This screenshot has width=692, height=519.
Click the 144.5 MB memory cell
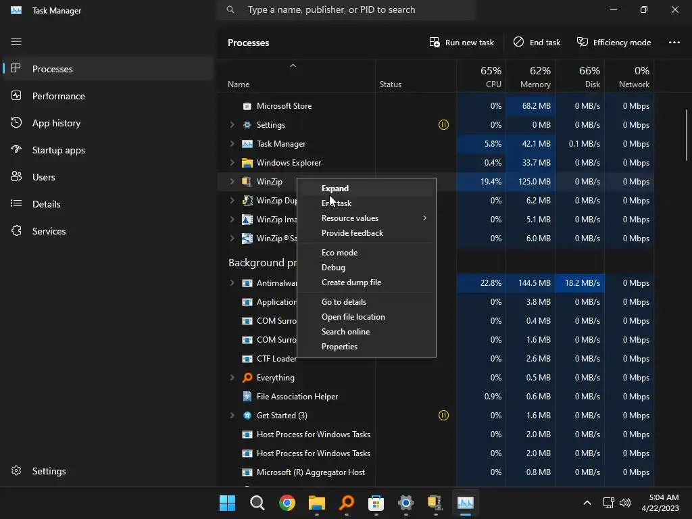coord(530,283)
